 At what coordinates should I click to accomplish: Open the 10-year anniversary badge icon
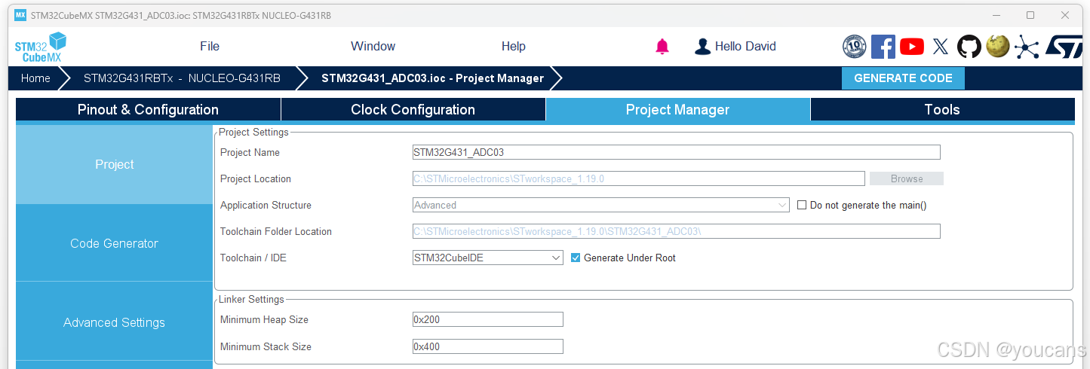point(855,47)
